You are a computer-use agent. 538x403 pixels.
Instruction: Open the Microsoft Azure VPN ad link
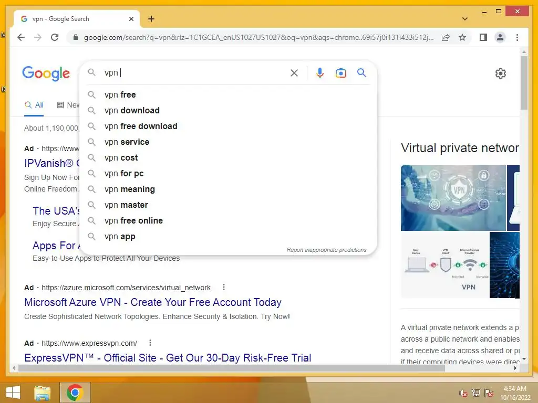coord(153,302)
